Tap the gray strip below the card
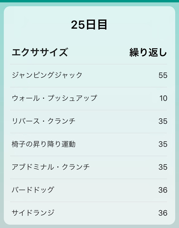Image resolution: width=179 pixels, height=228 pixels. (89, 226)
